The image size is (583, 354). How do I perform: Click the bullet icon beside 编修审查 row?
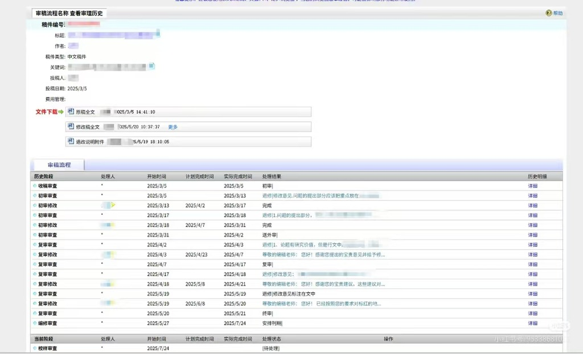click(35, 323)
